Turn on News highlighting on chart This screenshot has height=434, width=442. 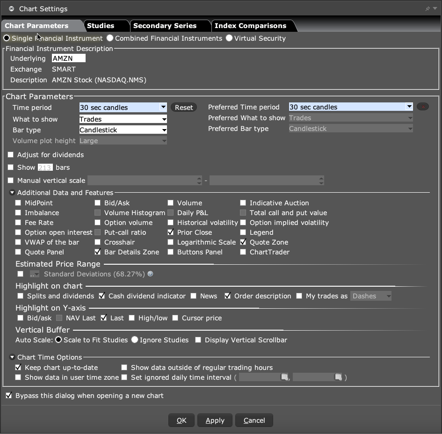(193, 296)
